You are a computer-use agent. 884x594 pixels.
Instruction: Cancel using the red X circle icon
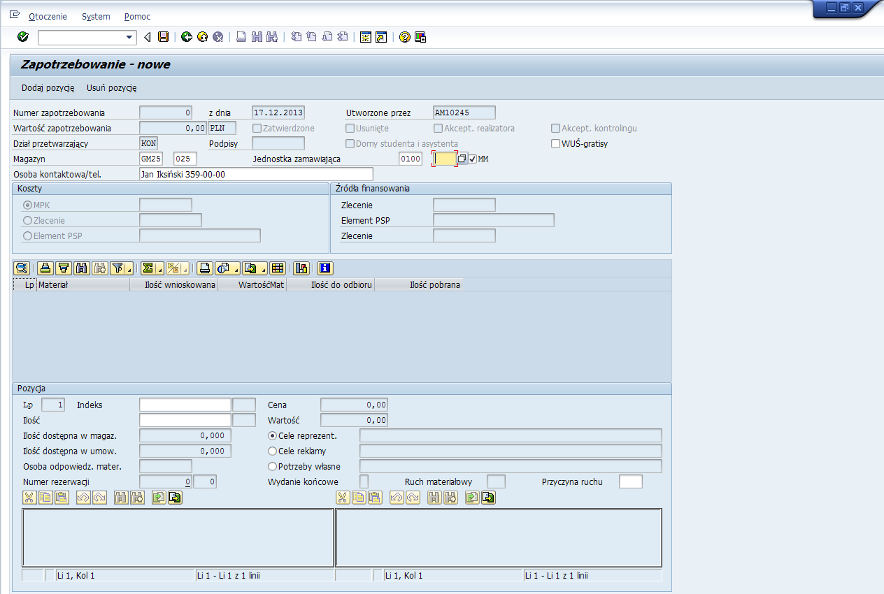click(x=218, y=37)
